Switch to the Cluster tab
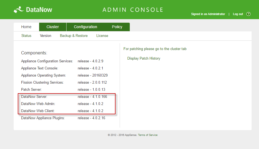This screenshot has width=259, height=149. [x=53, y=27]
